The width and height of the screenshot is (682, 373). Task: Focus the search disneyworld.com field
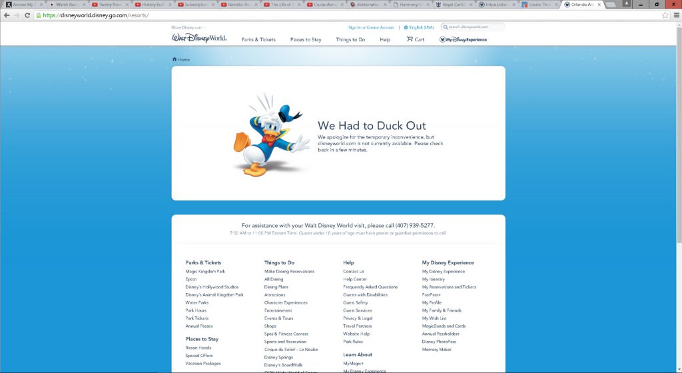pyautogui.click(x=473, y=27)
